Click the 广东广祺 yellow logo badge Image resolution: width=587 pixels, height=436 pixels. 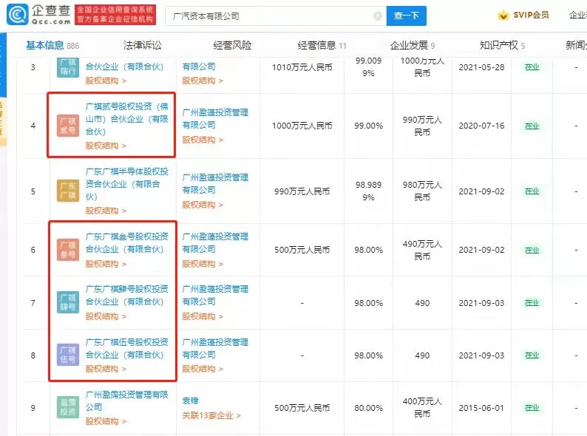coord(67,191)
